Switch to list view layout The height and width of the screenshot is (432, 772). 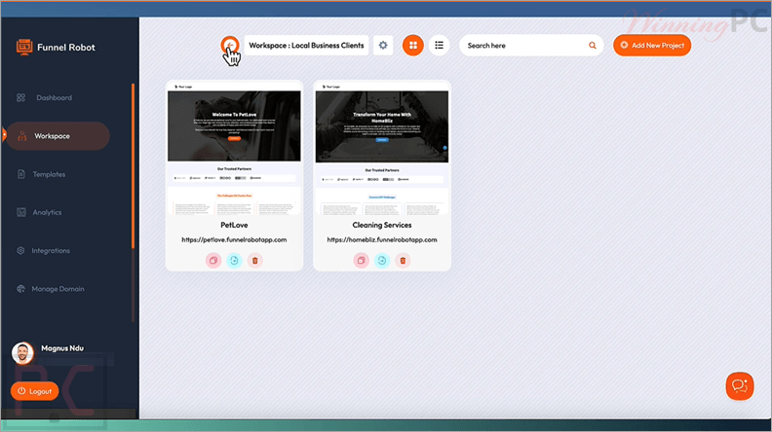[440, 45]
